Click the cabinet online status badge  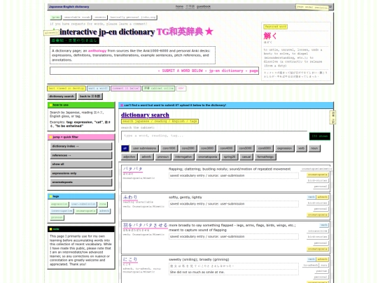159,88
